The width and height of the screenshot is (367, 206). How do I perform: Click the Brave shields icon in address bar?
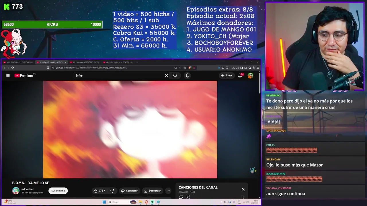tap(190, 68)
